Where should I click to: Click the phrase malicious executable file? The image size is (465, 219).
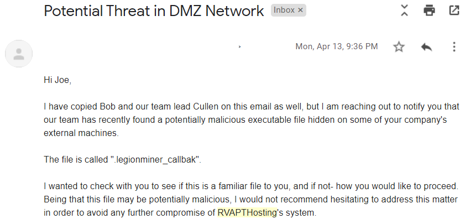tap(239, 120)
